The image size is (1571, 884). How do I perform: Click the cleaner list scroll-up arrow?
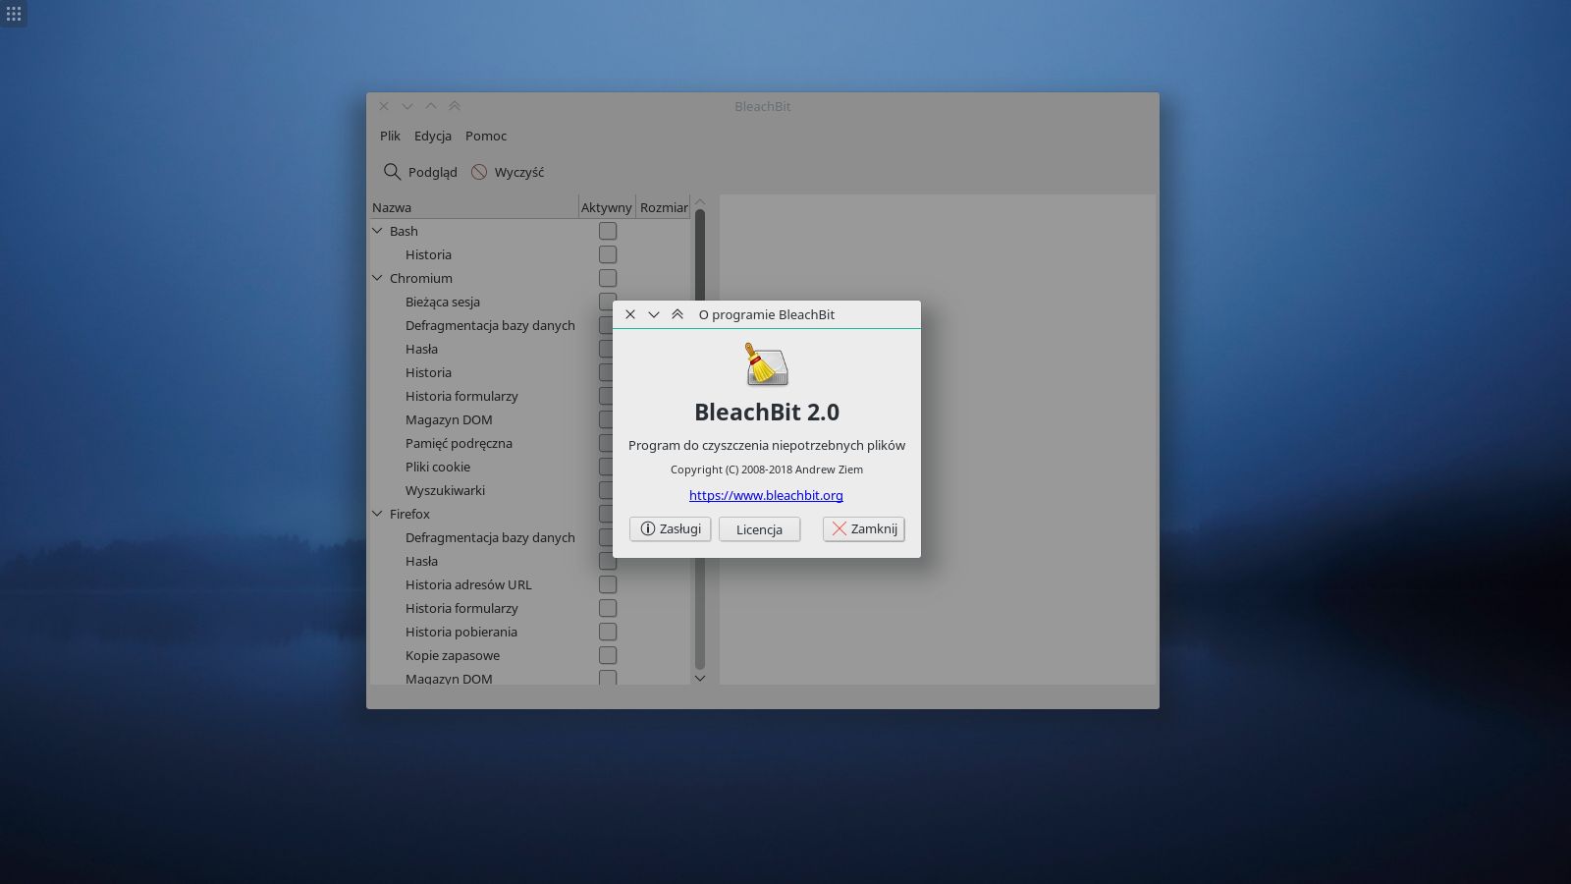[700, 202]
